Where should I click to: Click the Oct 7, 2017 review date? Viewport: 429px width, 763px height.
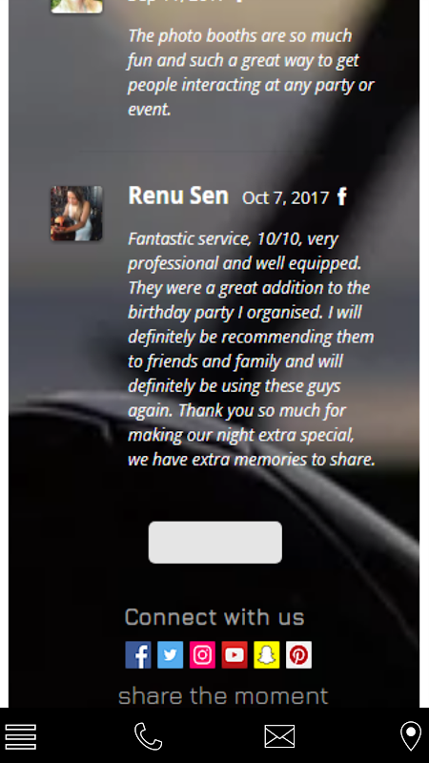(285, 197)
